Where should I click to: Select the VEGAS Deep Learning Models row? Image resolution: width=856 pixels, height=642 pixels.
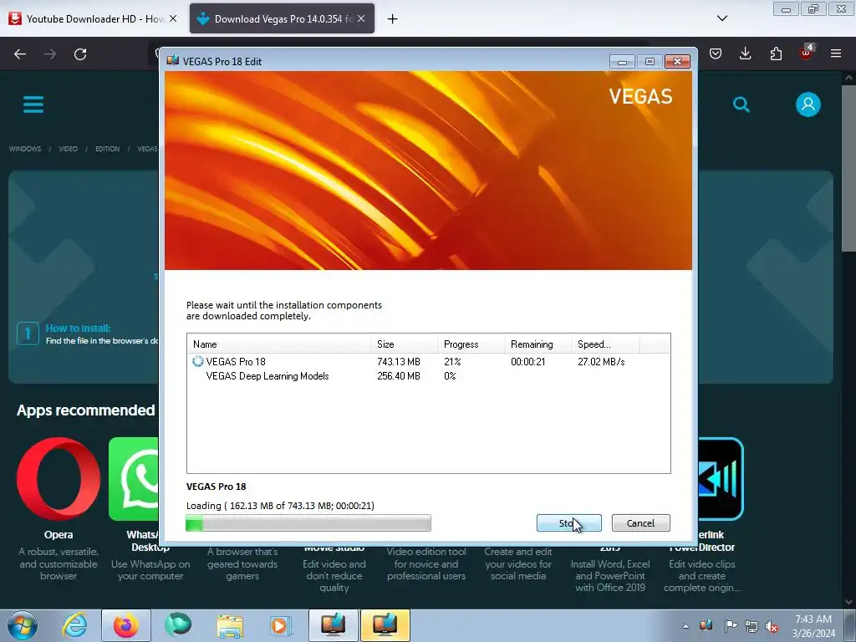[x=428, y=375]
